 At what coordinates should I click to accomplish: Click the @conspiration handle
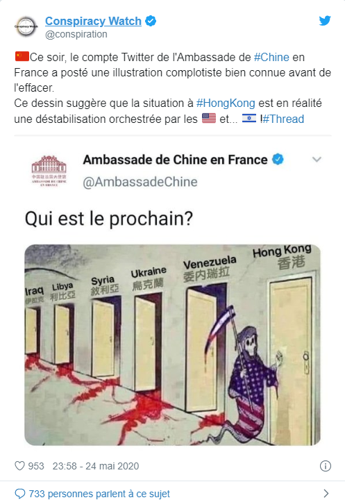click(x=76, y=34)
